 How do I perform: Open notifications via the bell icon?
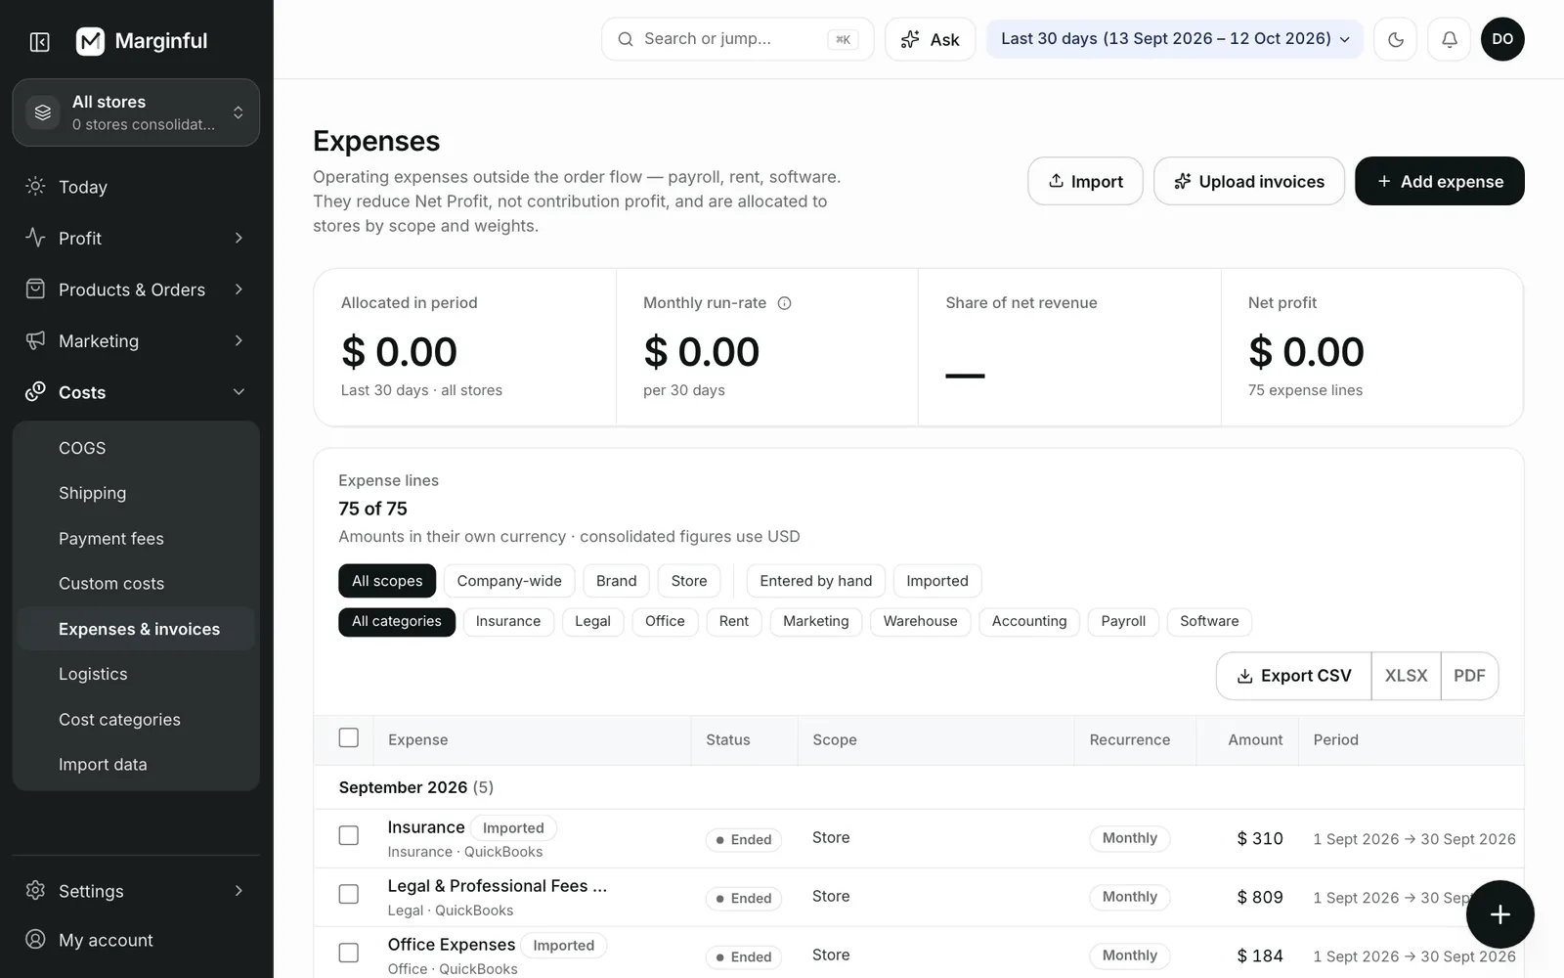pyautogui.click(x=1449, y=39)
